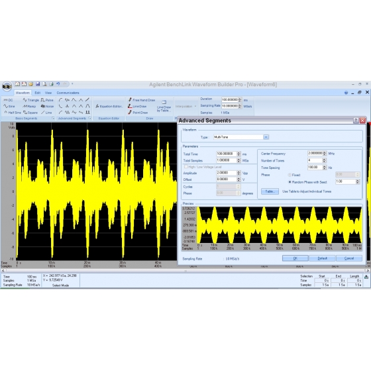Click the horizontal scrollbar's left arrow
The height and width of the screenshot is (371, 371).
[x=3, y=270]
